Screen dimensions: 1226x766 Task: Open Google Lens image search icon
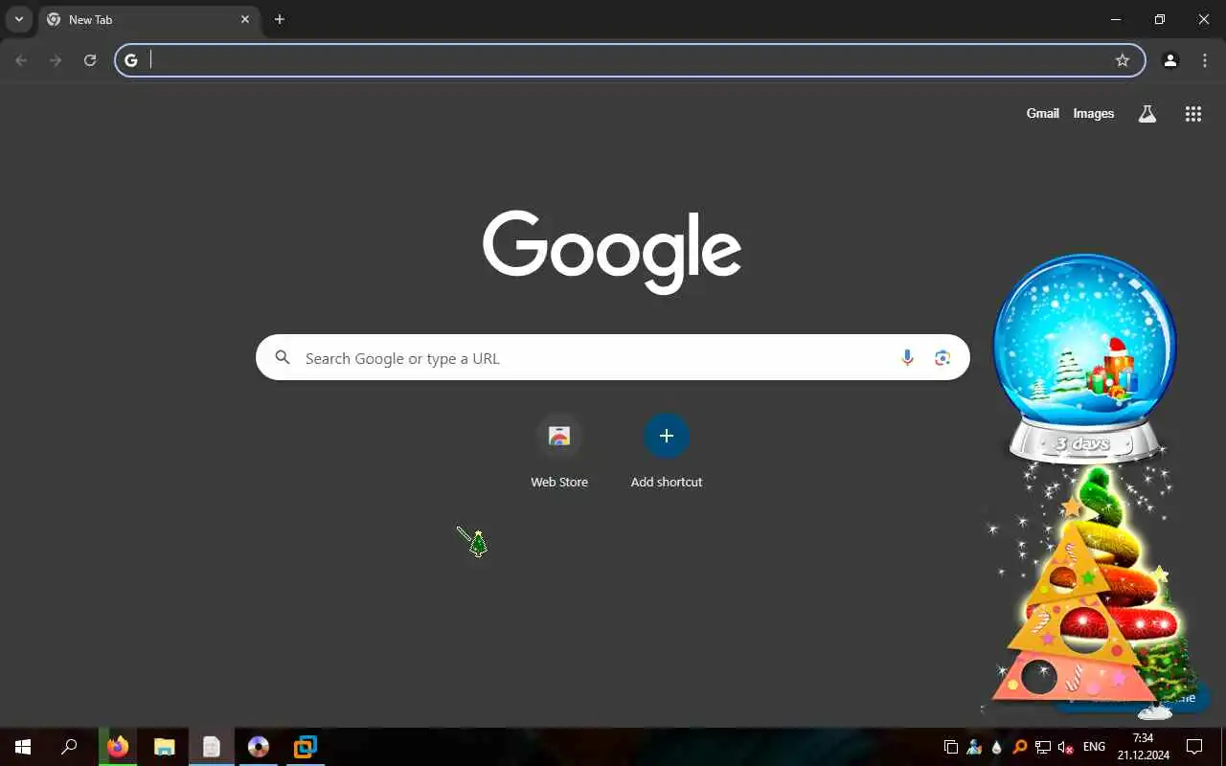[942, 357]
